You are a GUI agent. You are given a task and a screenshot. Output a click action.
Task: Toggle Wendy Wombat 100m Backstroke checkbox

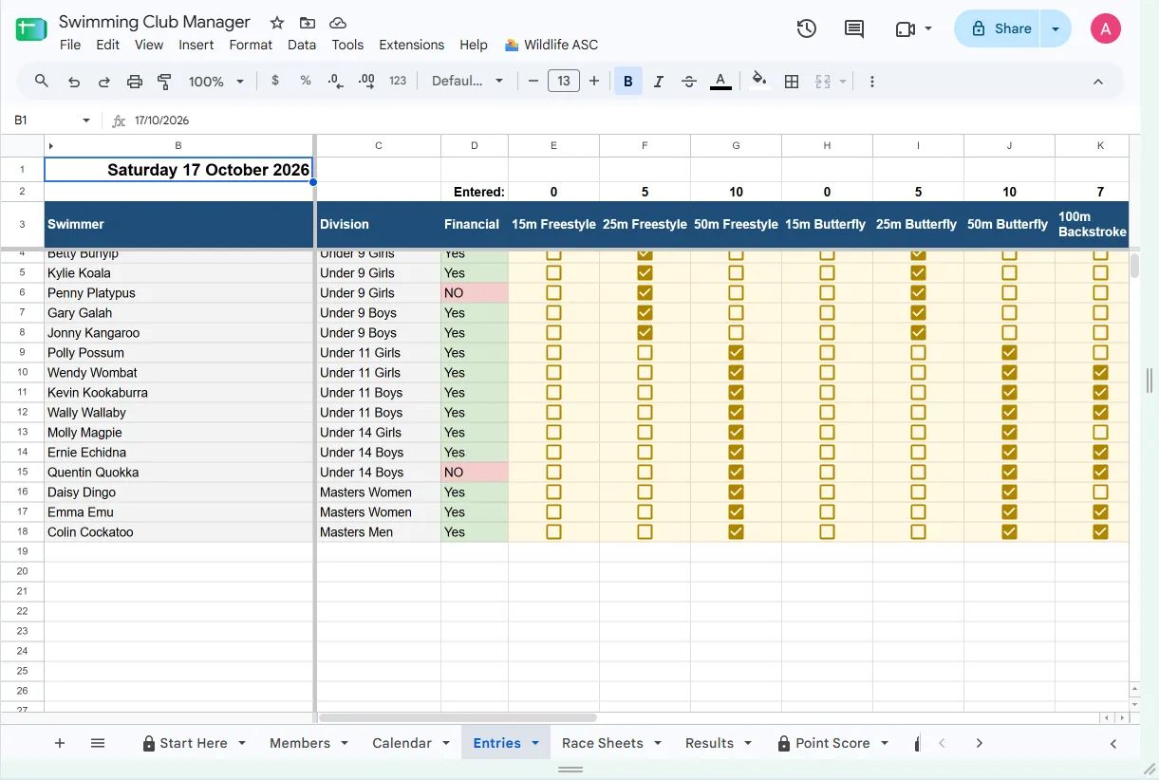1100,373
